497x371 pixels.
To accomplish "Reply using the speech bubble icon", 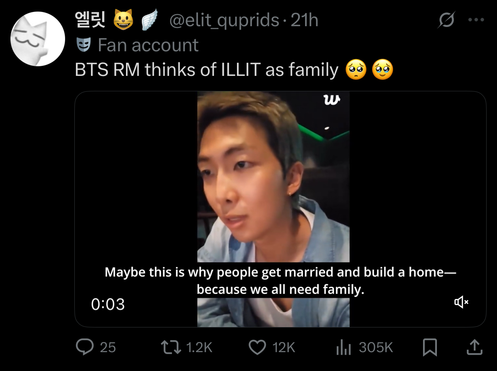I will pyautogui.click(x=85, y=347).
